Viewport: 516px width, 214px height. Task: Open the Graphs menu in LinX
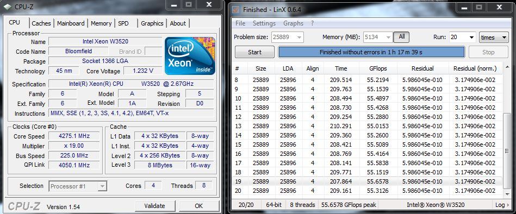point(293,23)
